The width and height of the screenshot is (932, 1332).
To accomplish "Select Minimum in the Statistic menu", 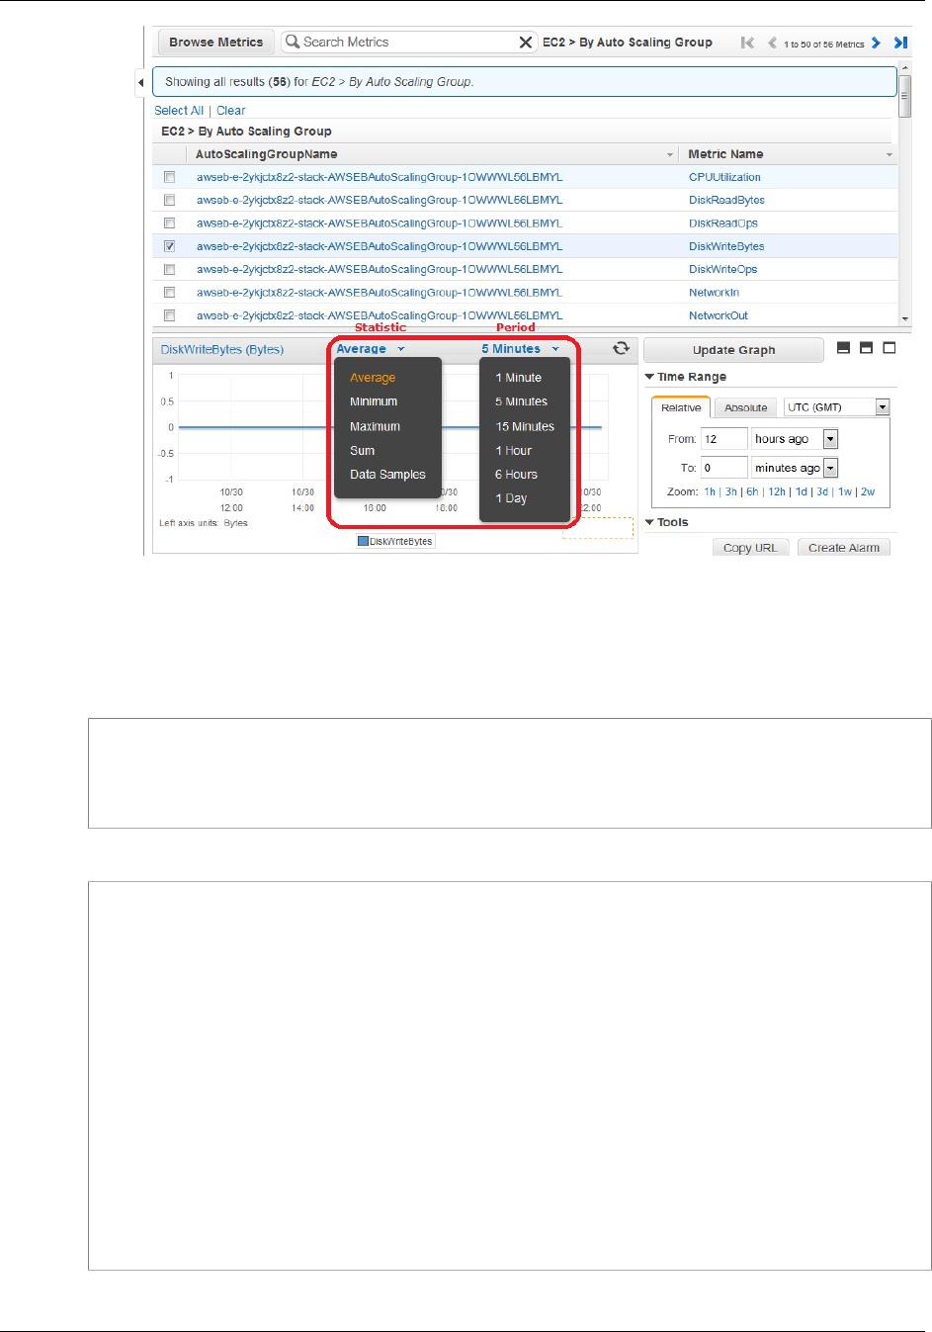I will 374,401.
